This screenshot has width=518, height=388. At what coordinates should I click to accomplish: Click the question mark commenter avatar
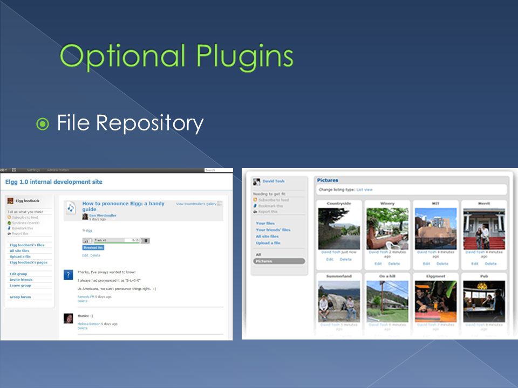pyautogui.click(x=68, y=275)
